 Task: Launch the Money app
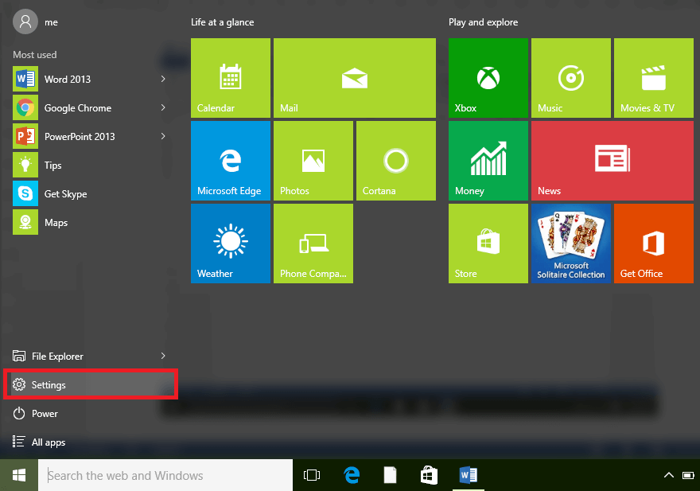coord(488,160)
